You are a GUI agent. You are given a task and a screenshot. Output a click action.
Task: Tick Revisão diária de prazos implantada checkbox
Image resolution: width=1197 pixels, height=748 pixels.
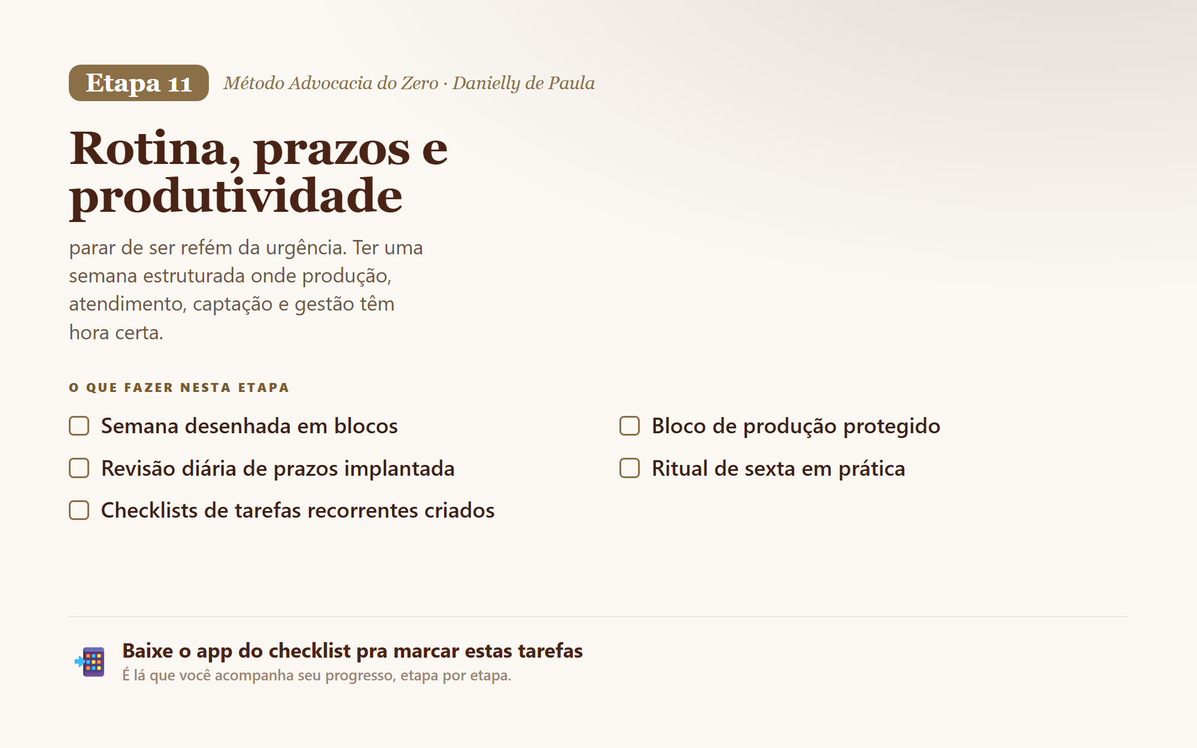(79, 468)
